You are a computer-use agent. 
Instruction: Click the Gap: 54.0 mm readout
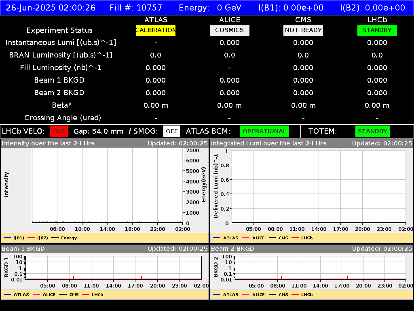pos(98,132)
